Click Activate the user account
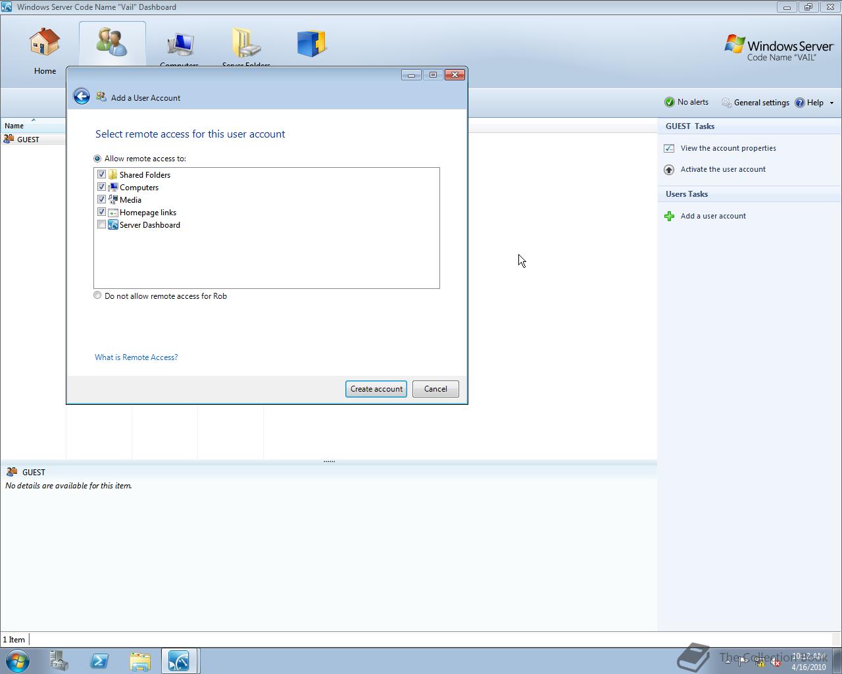 coord(723,169)
